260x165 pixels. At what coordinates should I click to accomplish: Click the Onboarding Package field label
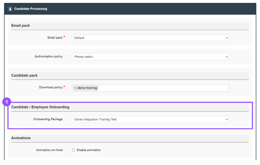[x=48, y=119]
